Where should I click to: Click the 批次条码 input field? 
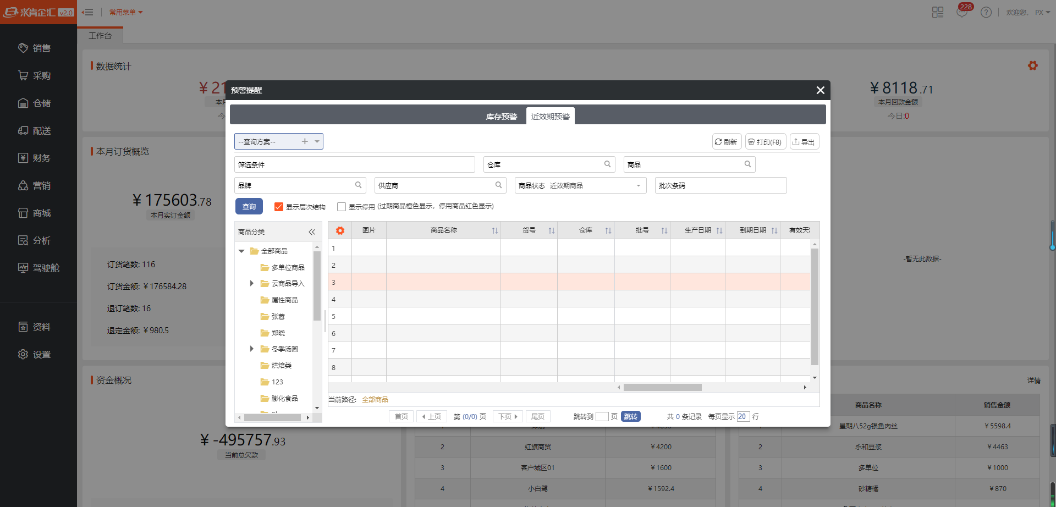tap(721, 185)
